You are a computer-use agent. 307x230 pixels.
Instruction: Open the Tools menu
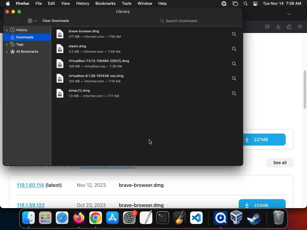click(127, 4)
